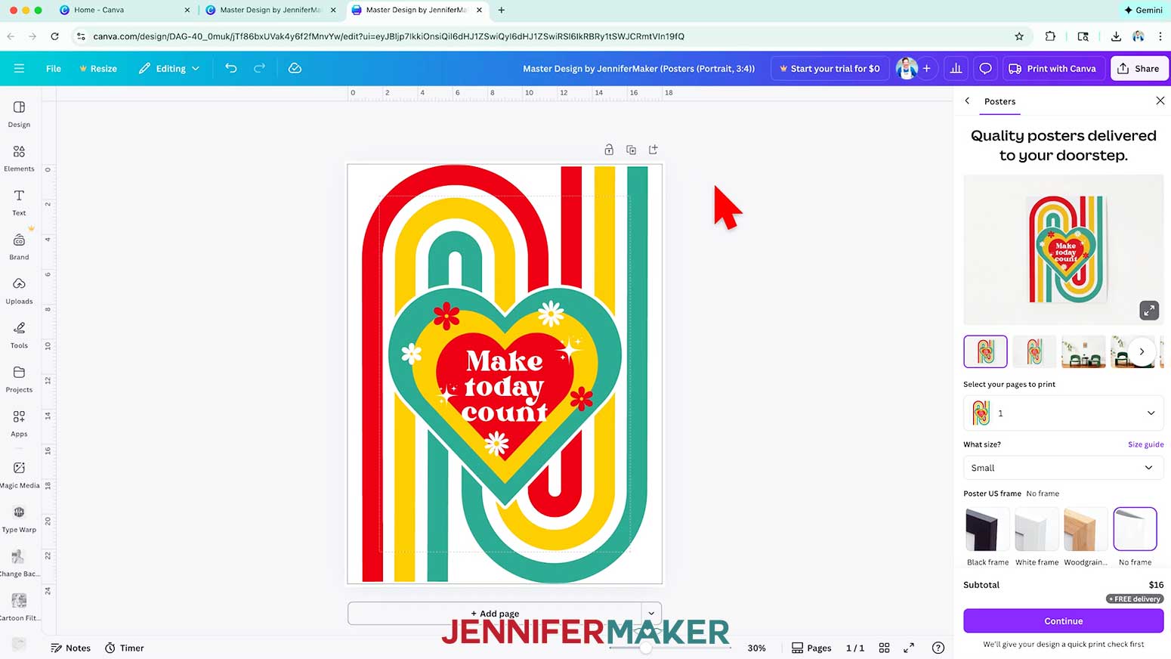Open the Notes panel
This screenshot has width=1171, height=659.
click(x=70, y=648)
